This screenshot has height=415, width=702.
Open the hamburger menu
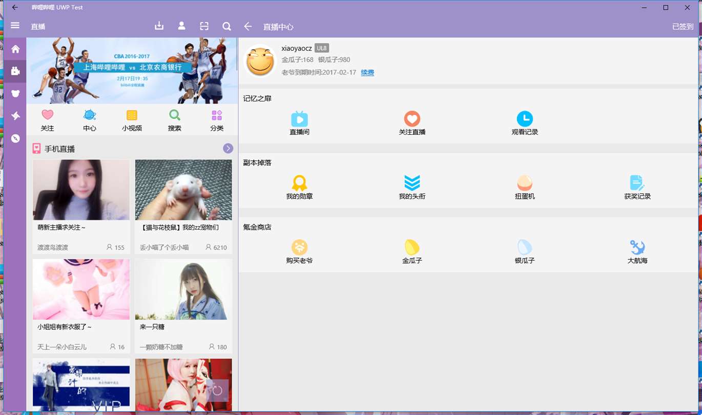[x=15, y=26]
